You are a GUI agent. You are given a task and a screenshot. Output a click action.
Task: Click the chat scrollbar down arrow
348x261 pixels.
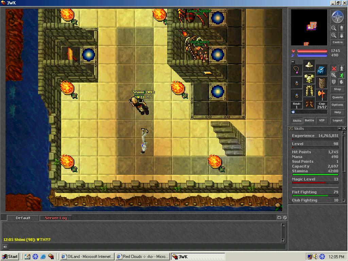pos(283,240)
